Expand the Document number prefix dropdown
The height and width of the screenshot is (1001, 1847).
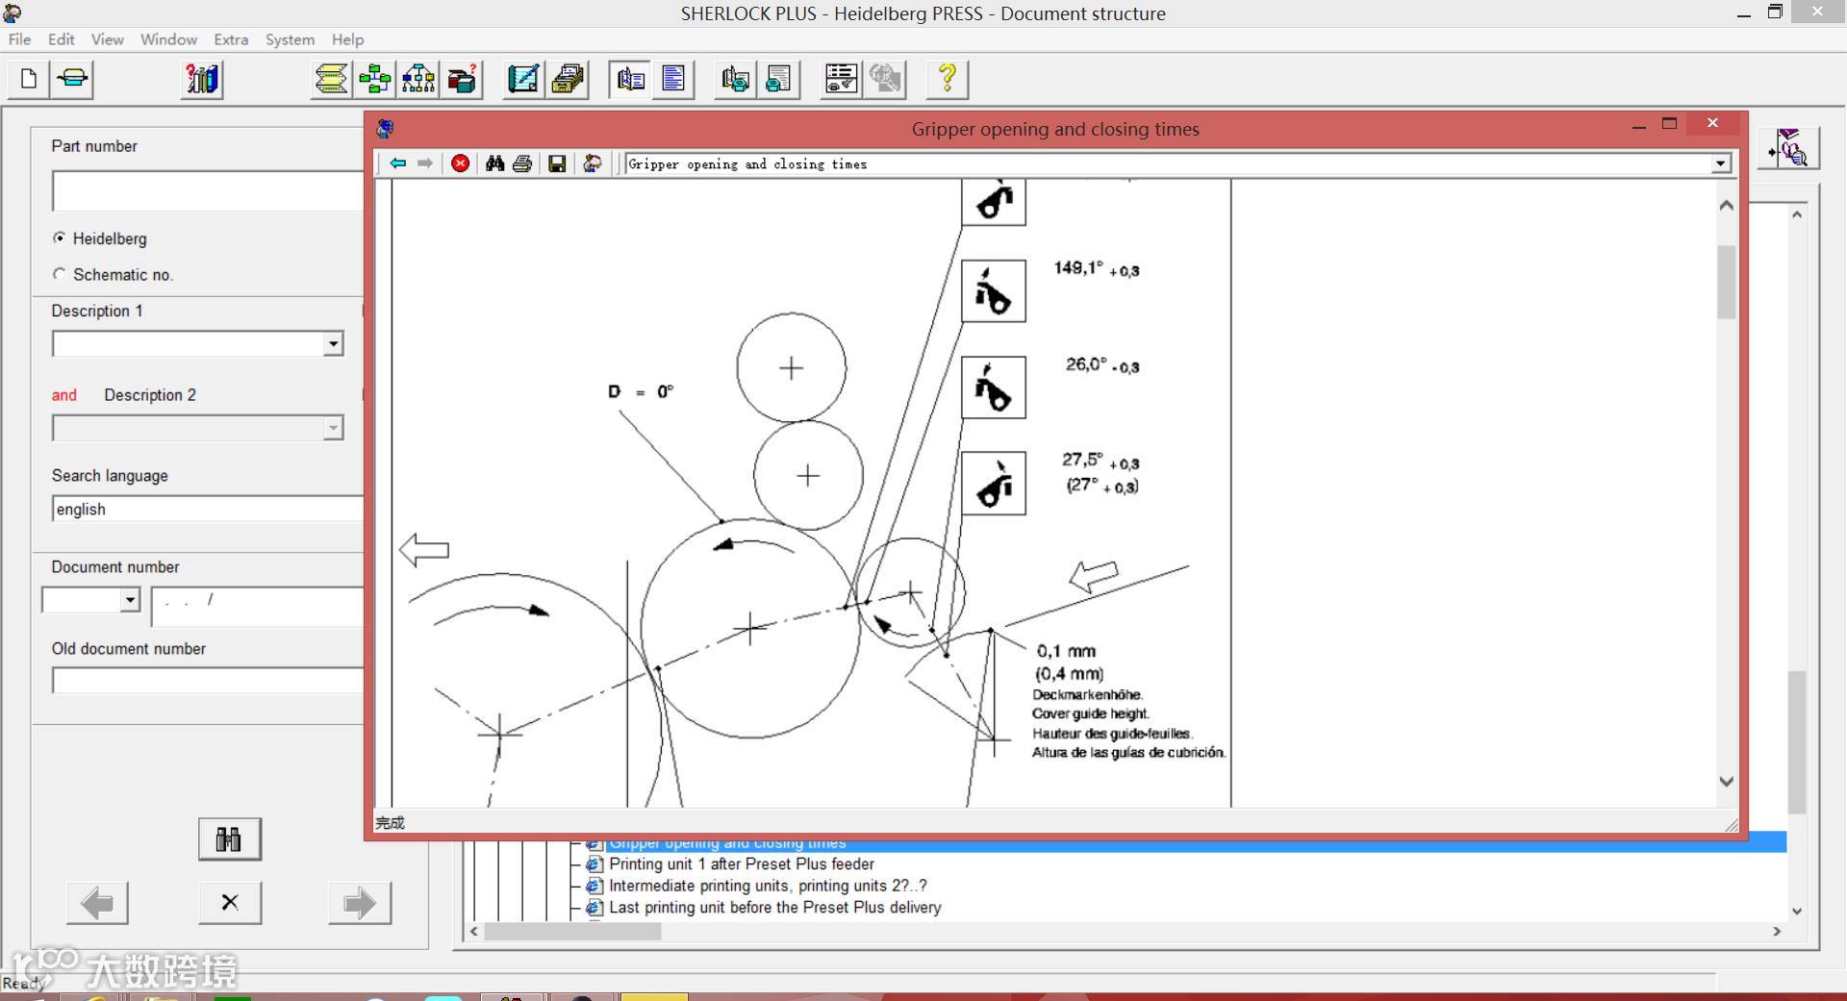pos(130,600)
